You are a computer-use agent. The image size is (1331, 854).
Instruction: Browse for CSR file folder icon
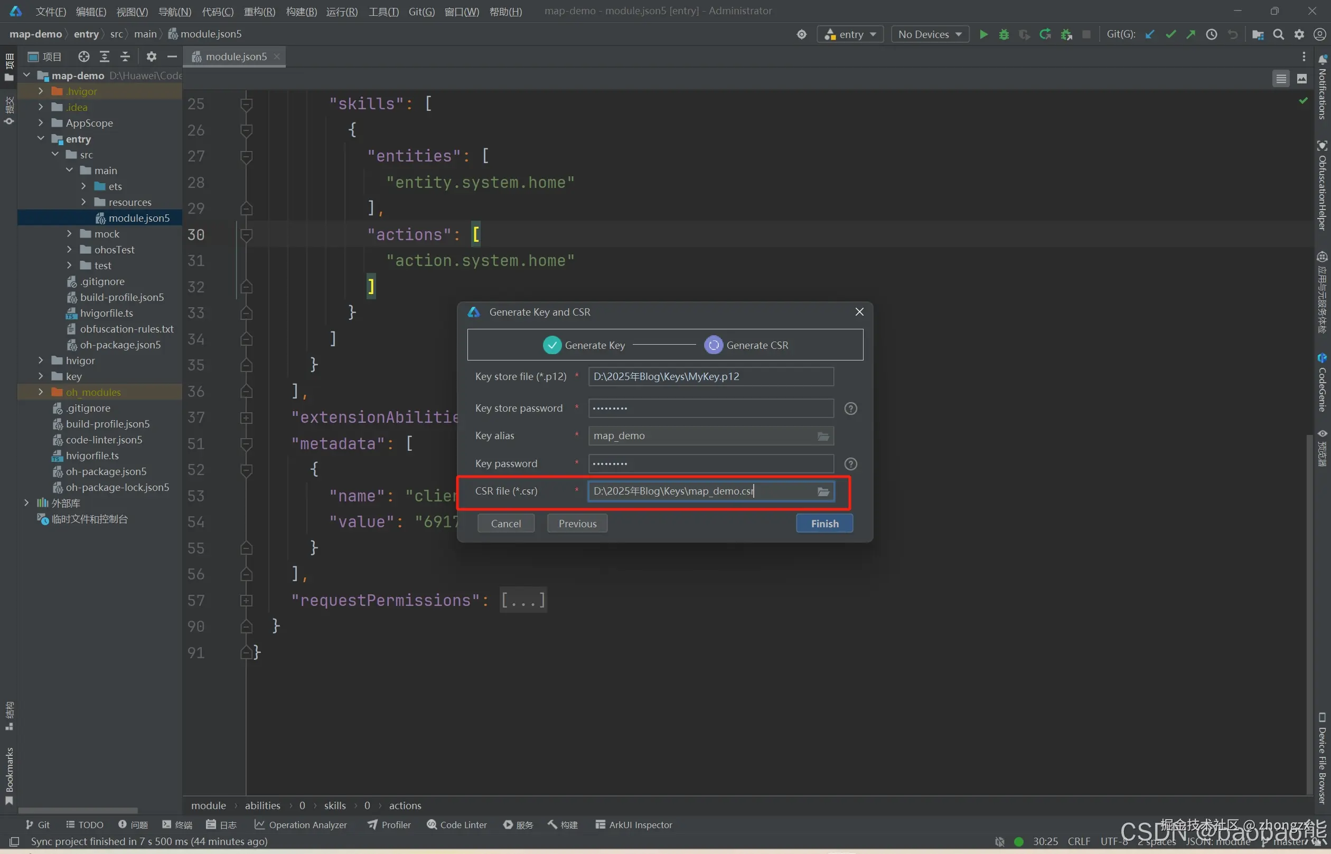click(x=823, y=491)
